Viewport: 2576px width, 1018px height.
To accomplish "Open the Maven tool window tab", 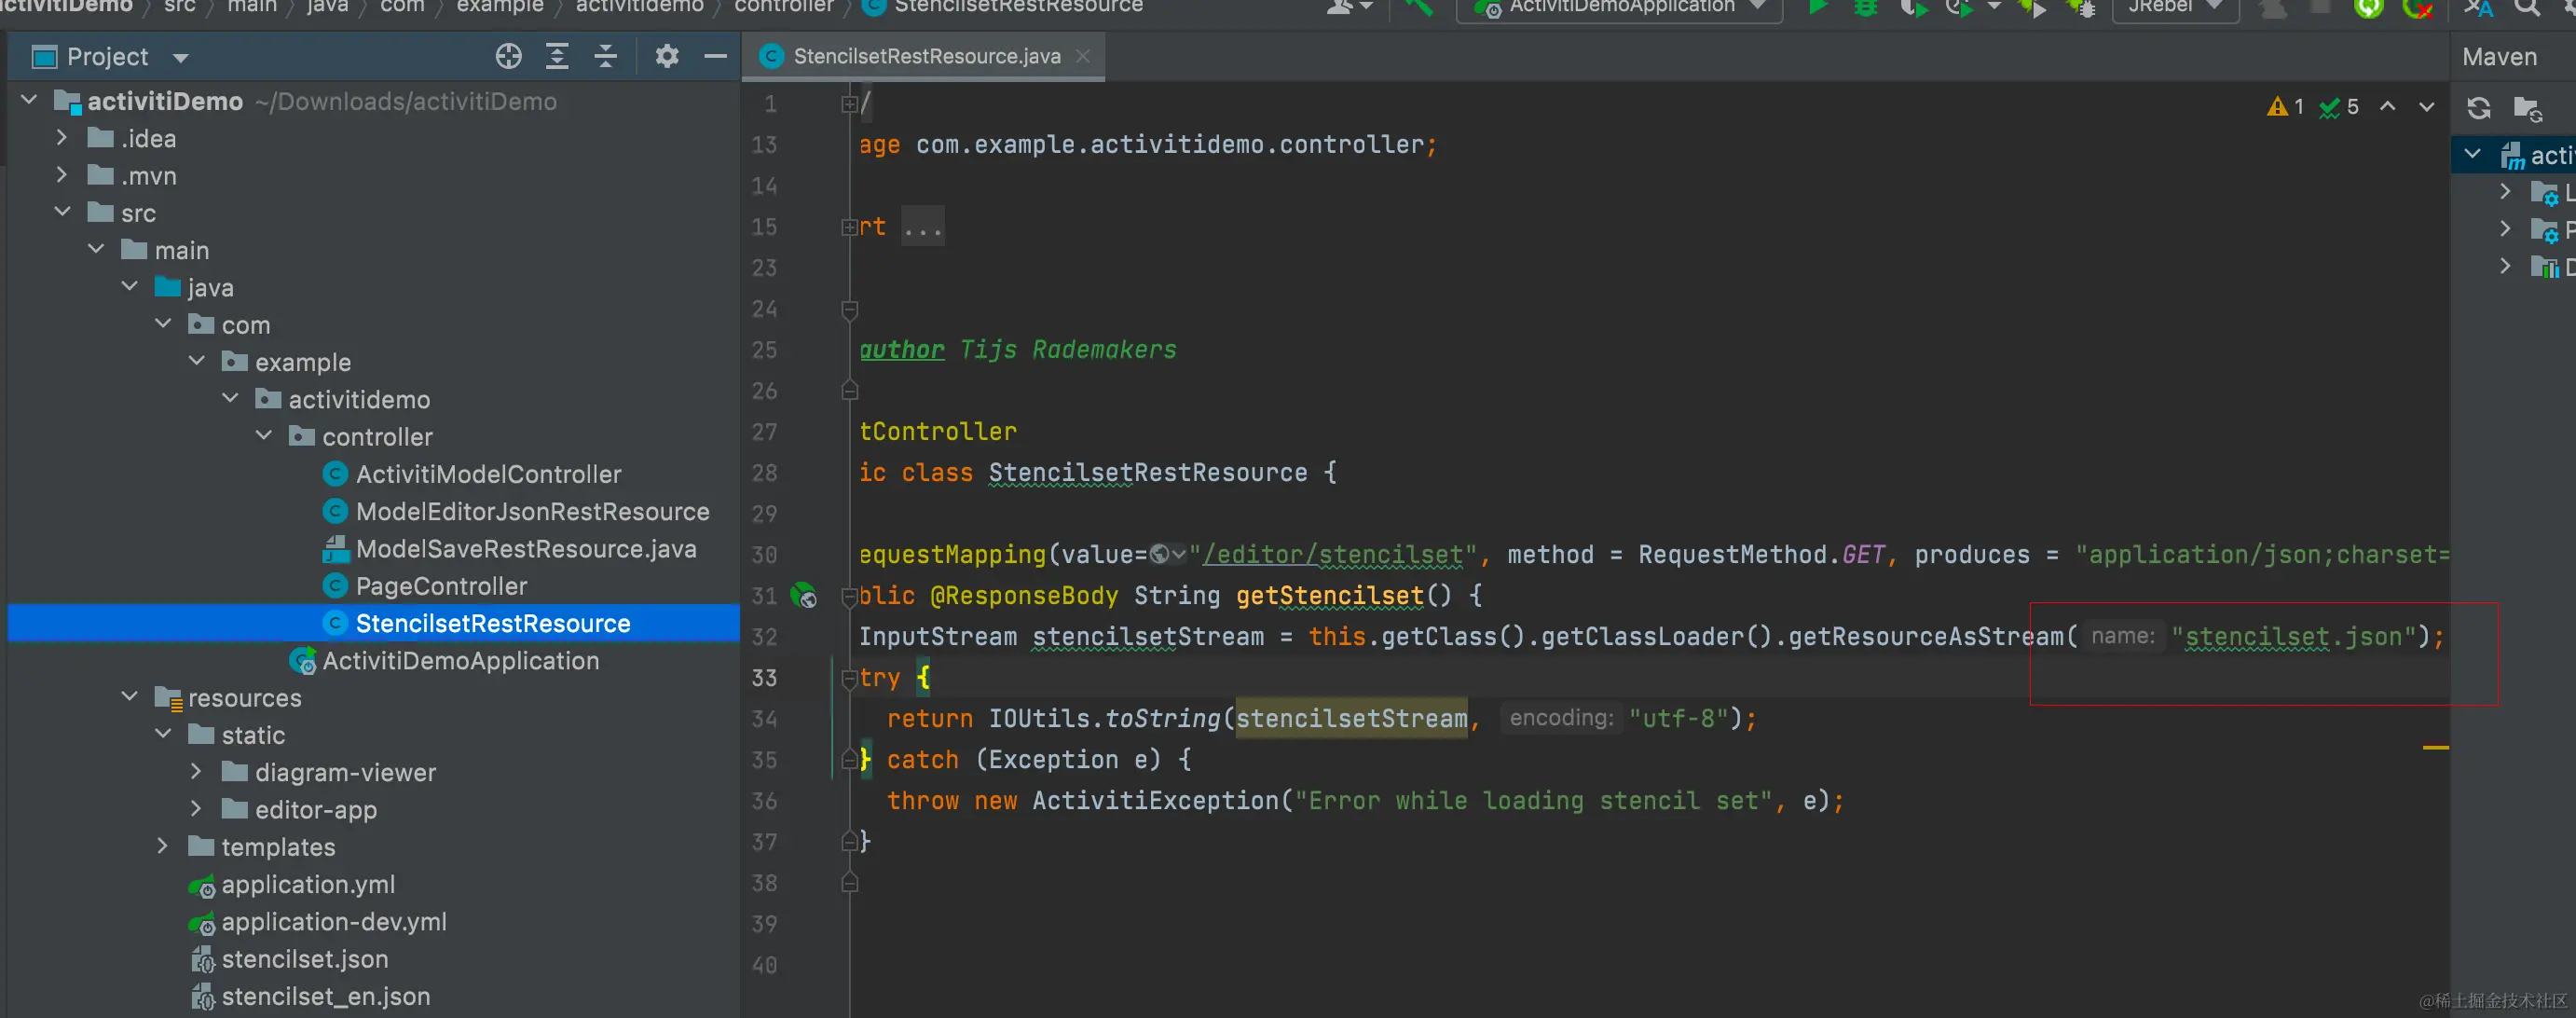I will (2498, 57).
